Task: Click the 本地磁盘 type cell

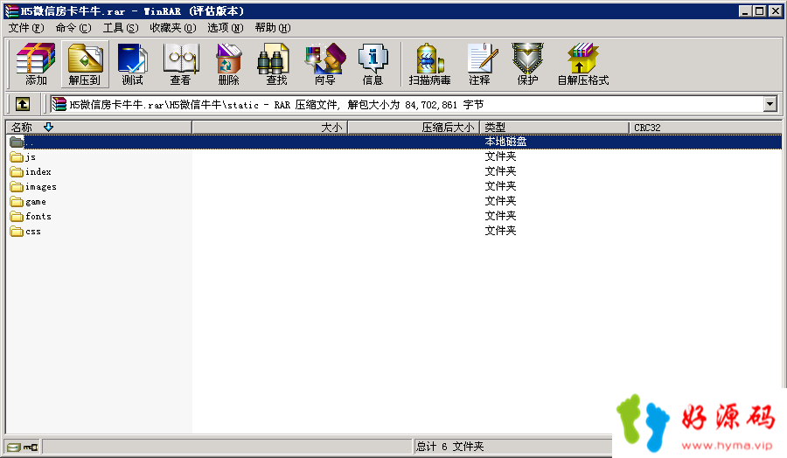Action: tap(505, 142)
